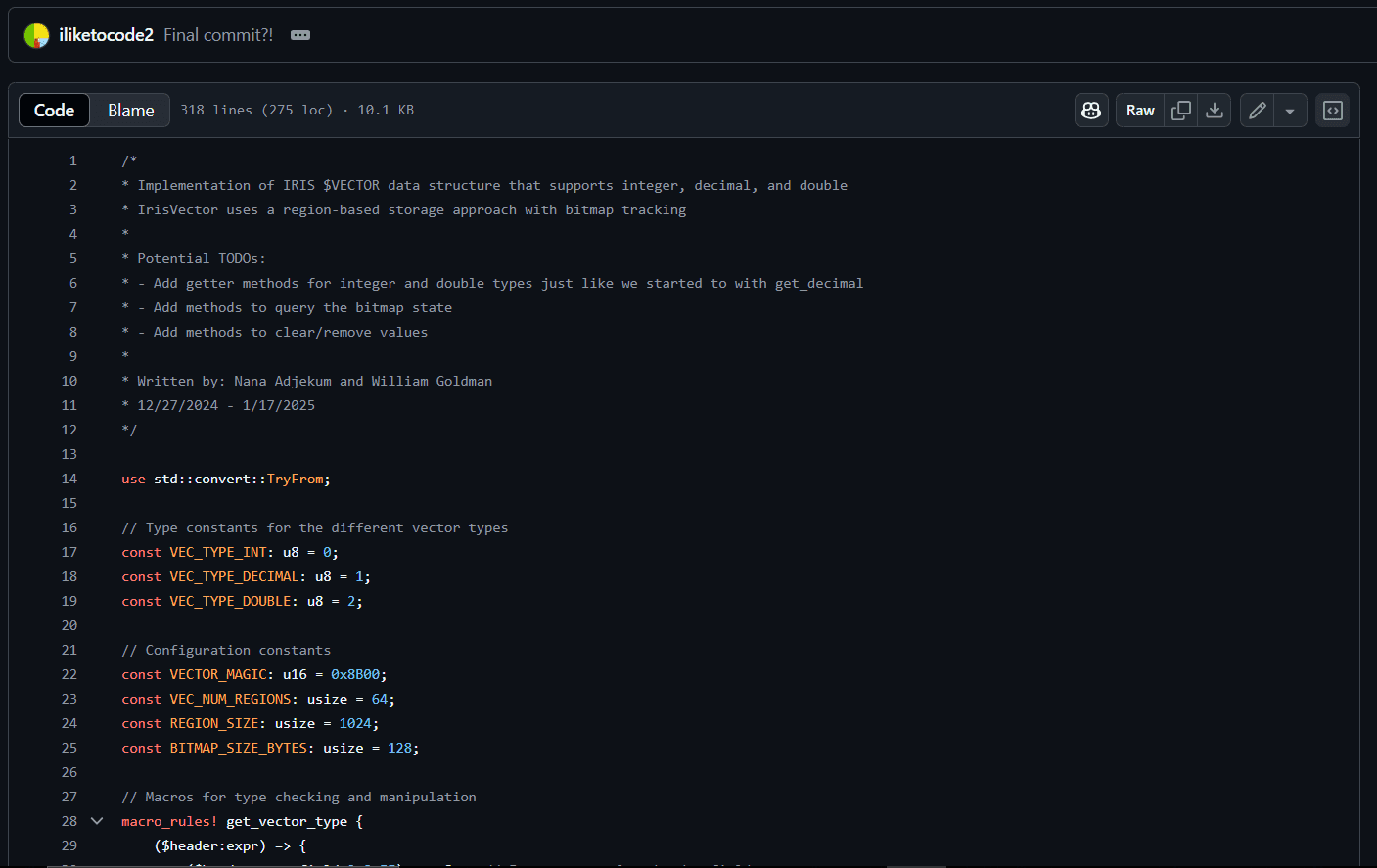The height and width of the screenshot is (868, 1377).
Task: Open iliketocode2 user avatar
Action: click(36, 35)
